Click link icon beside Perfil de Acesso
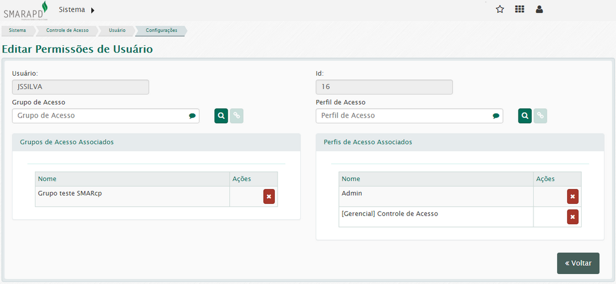The image size is (616, 284). coord(540,116)
